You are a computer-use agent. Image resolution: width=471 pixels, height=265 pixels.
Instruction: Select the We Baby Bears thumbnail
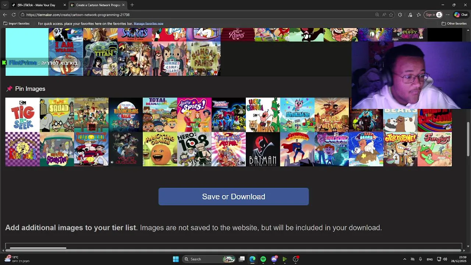coord(366,149)
